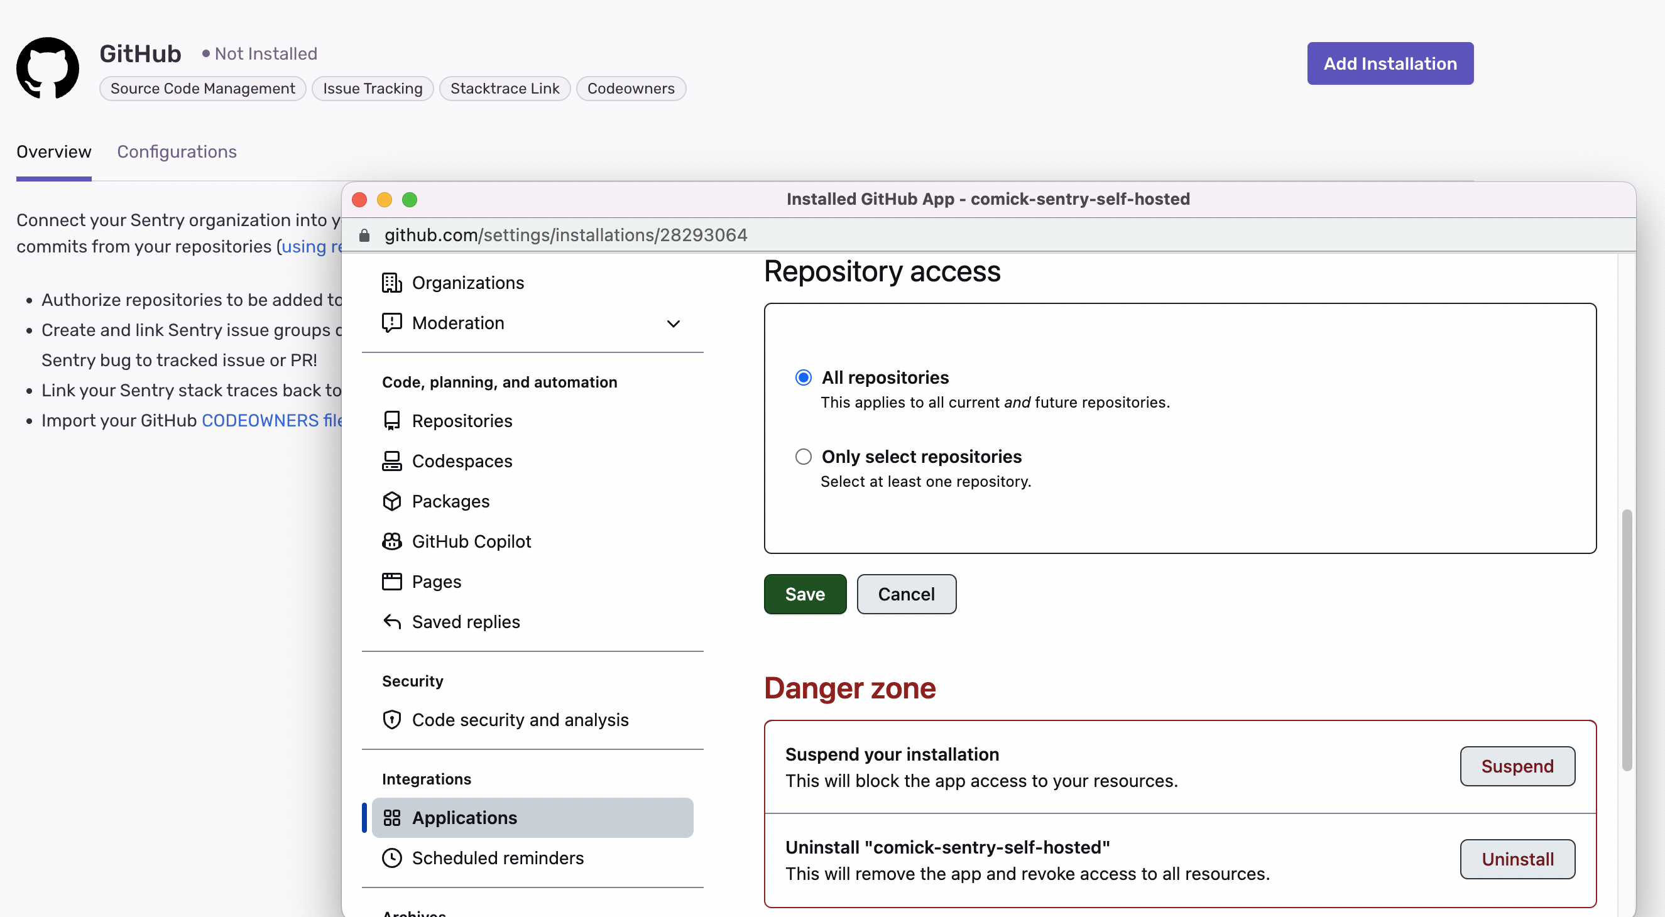This screenshot has height=917, width=1665.
Task: Click the Applications grid icon
Action: [391, 818]
